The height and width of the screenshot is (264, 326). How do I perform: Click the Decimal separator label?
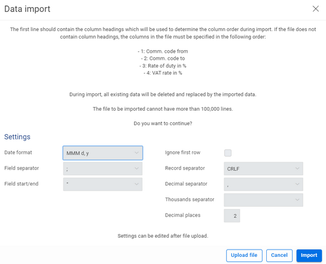(186, 184)
